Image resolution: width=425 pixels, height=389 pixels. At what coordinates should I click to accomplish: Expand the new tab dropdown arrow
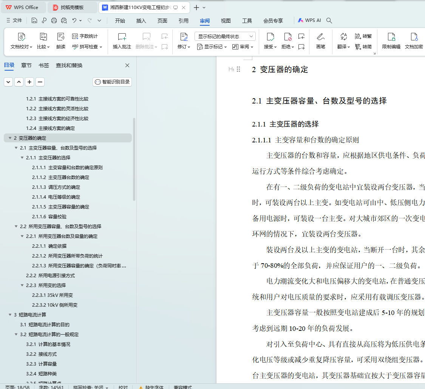[x=204, y=8]
